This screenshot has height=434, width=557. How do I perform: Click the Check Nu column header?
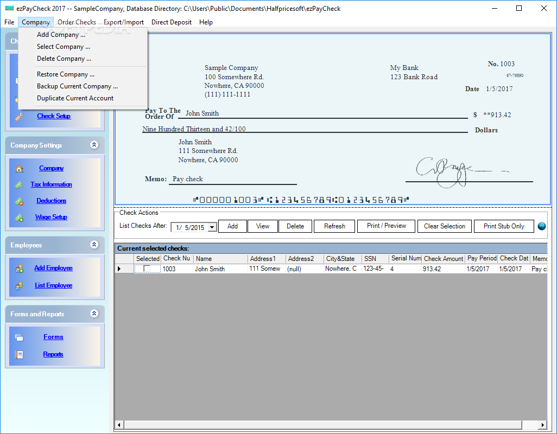tap(177, 259)
